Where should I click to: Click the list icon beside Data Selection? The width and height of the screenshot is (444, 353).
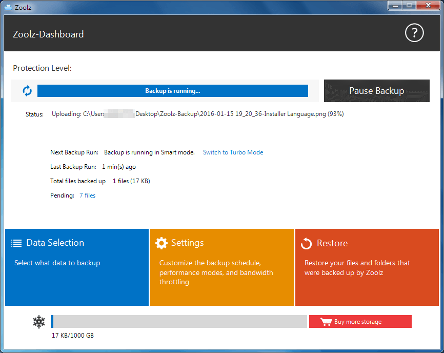[16, 243]
